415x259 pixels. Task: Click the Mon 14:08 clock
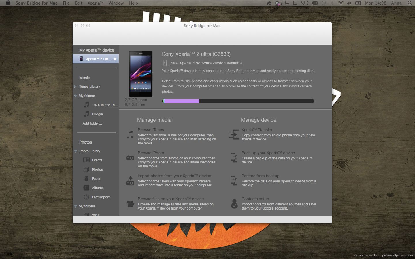click(376, 3)
